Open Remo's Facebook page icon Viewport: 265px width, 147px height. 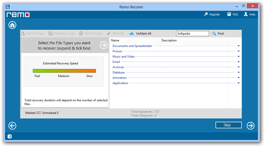click(x=10, y=136)
